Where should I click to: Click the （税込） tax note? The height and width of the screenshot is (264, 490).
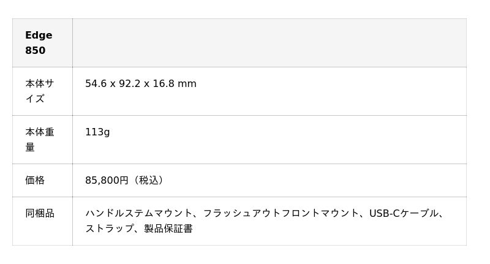(148, 181)
